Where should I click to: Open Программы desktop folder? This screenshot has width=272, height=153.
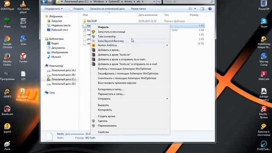coord(7,76)
